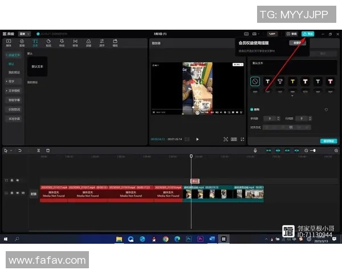The height and width of the screenshot is (274, 342).
Task: Select the yellow T text style preset
Action: coord(292,82)
